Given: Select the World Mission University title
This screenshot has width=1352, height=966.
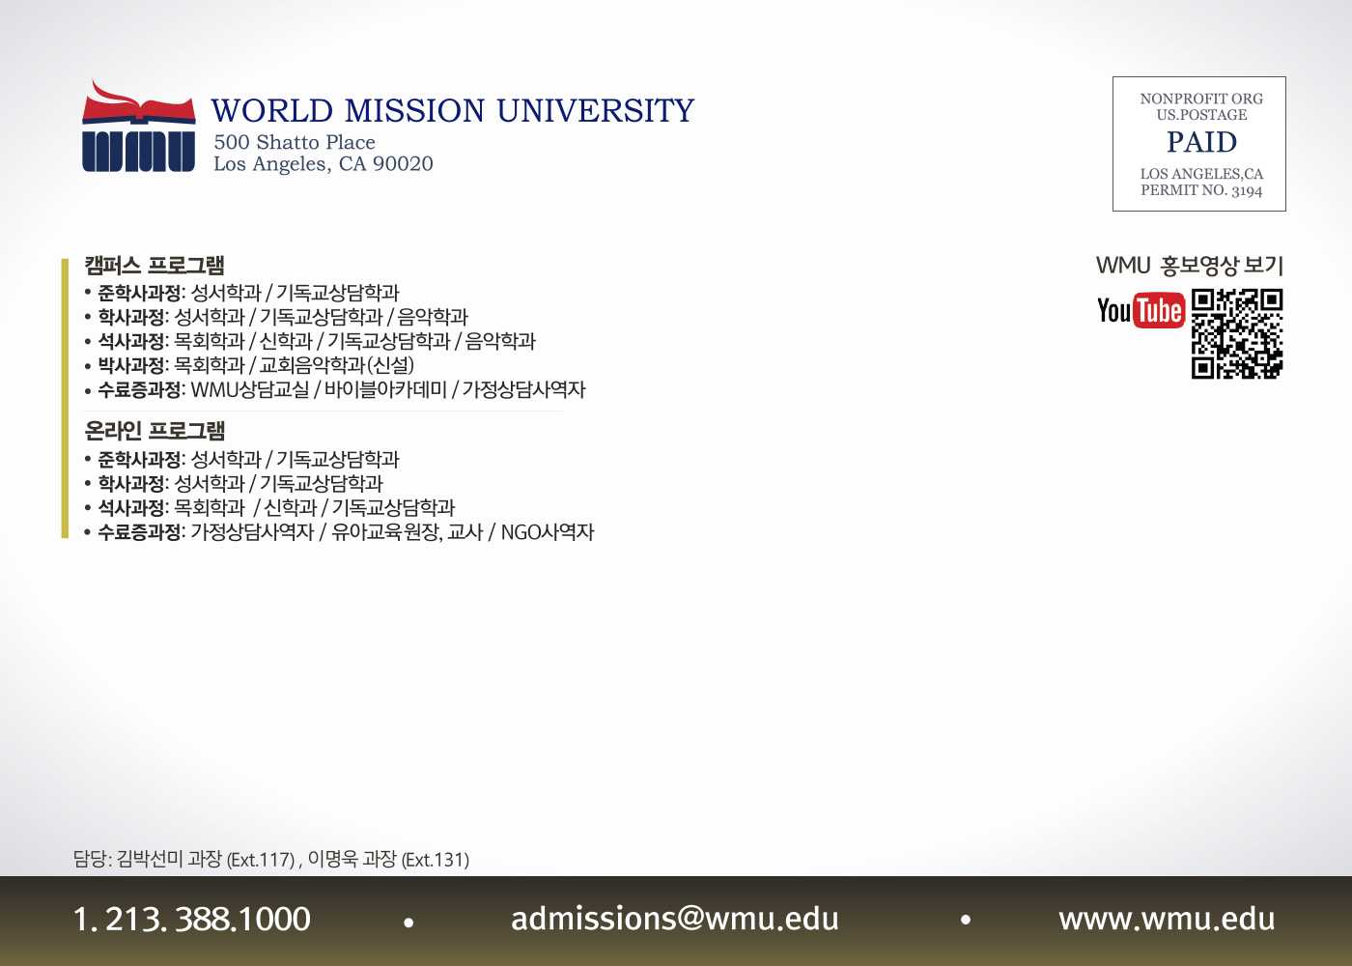Looking at the screenshot, I should click(x=453, y=111).
